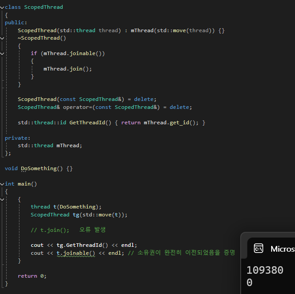Click tg.GetThreadId() in the cout line

(82, 245)
